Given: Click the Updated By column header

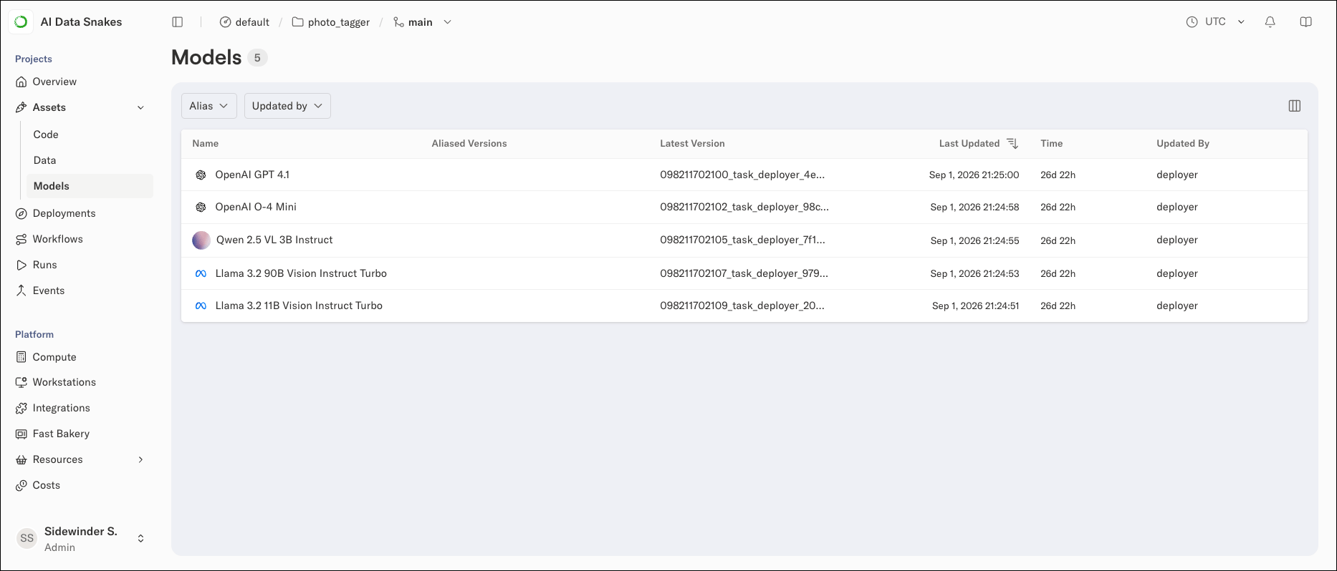Looking at the screenshot, I should point(1183,144).
